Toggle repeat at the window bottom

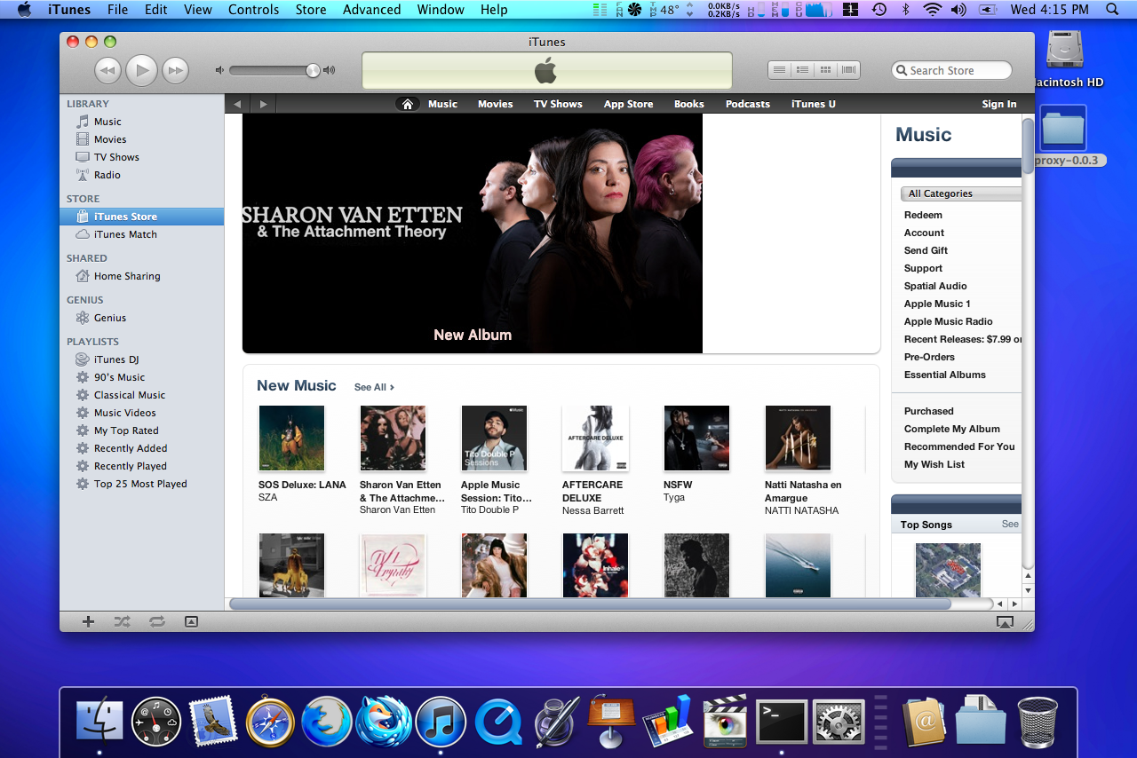(x=157, y=621)
